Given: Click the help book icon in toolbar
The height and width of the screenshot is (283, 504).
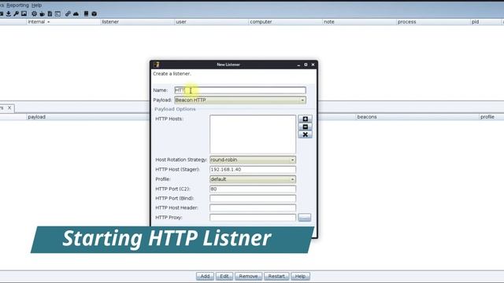Looking at the screenshot, I should [x=86, y=14].
